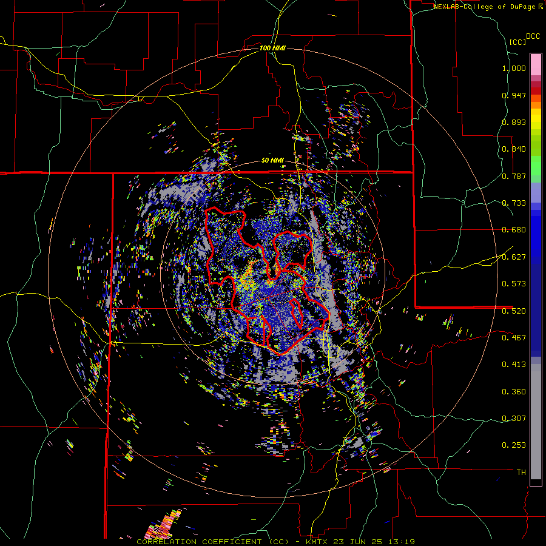Image resolution: width=546 pixels, height=546 pixels.
Task: Click the 0.360 scale value
Action: [514, 392]
